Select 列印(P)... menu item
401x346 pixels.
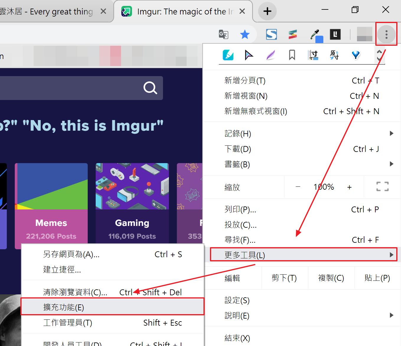coord(302,209)
